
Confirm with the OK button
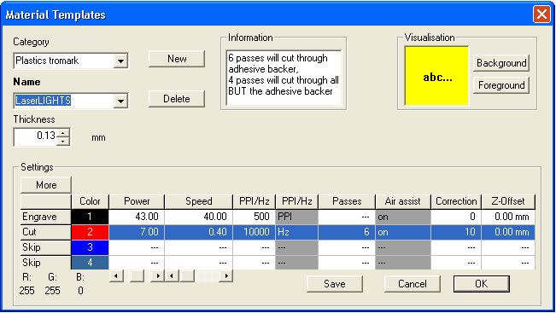pyautogui.click(x=481, y=284)
